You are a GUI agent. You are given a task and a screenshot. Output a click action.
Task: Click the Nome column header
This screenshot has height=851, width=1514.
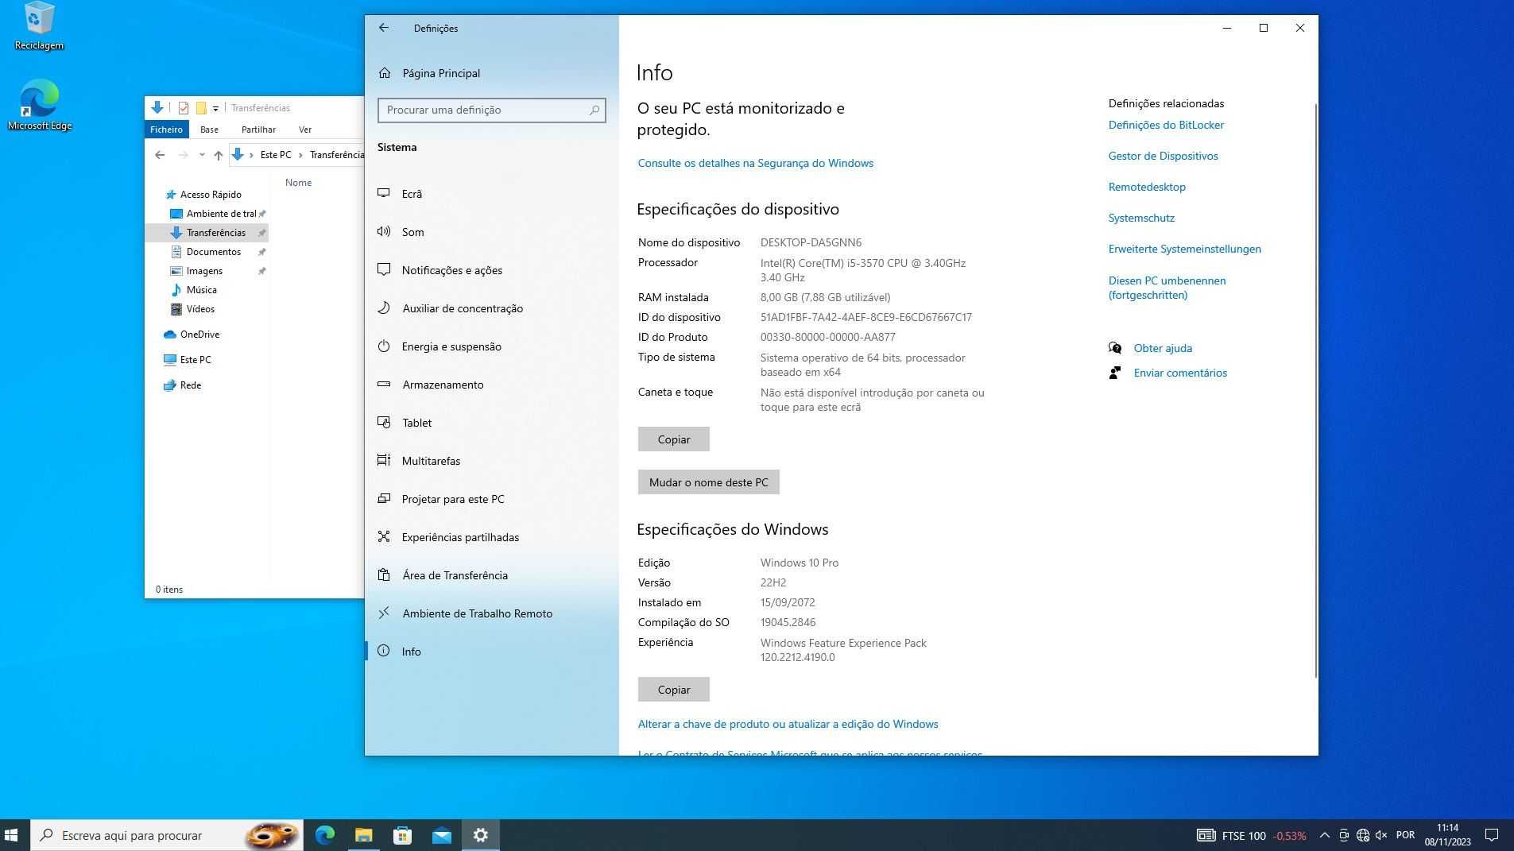pos(299,183)
